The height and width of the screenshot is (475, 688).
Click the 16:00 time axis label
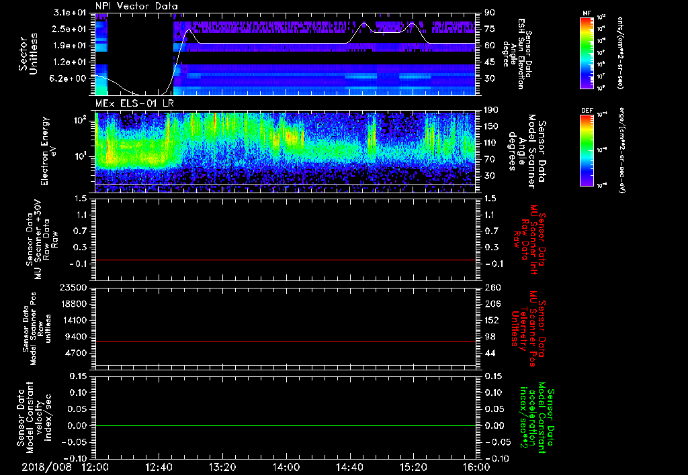tap(476, 467)
